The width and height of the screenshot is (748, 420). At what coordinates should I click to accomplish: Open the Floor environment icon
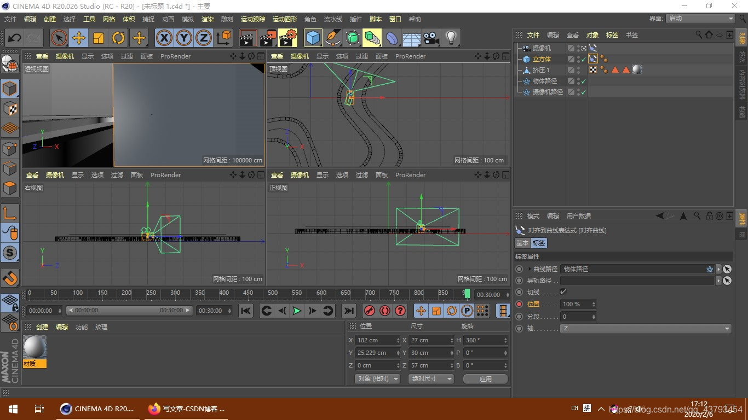click(x=412, y=38)
